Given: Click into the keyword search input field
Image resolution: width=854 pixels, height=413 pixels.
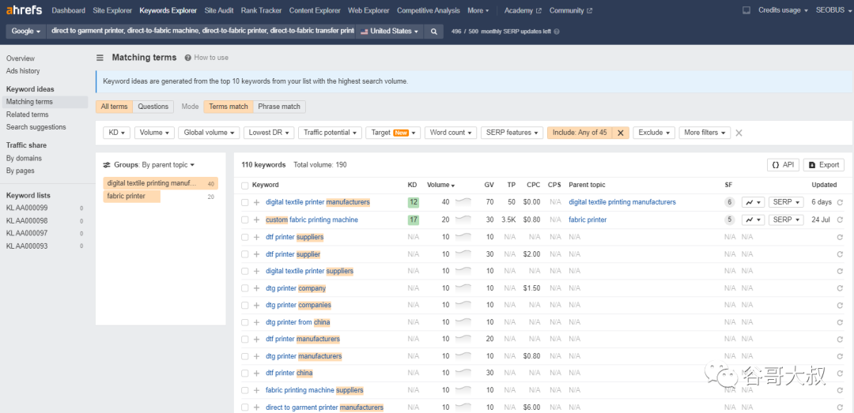Looking at the screenshot, I should tap(202, 32).
